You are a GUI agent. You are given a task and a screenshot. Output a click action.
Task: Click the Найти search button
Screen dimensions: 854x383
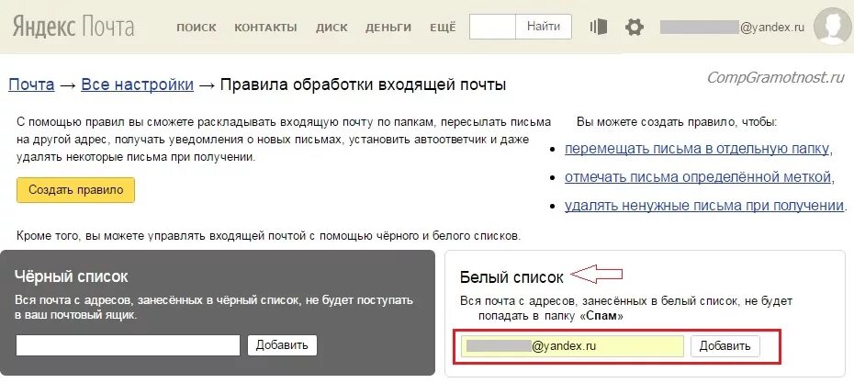(x=544, y=27)
